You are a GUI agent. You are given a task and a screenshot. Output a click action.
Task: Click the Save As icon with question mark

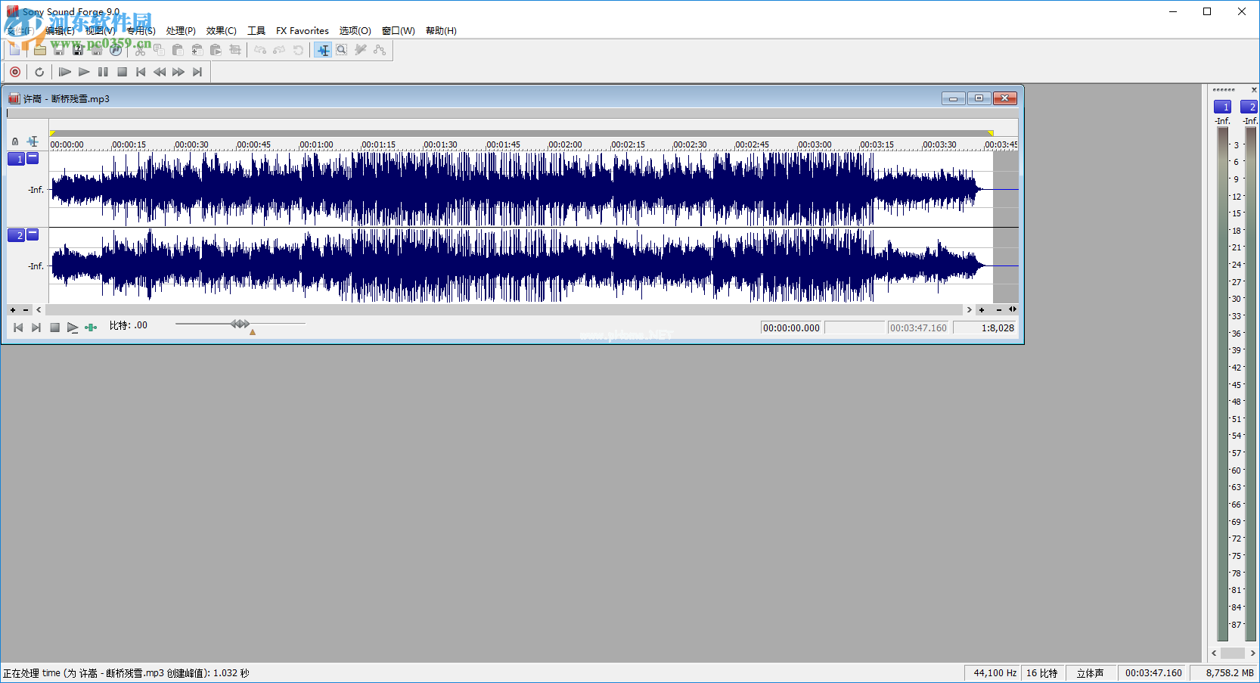pos(78,50)
